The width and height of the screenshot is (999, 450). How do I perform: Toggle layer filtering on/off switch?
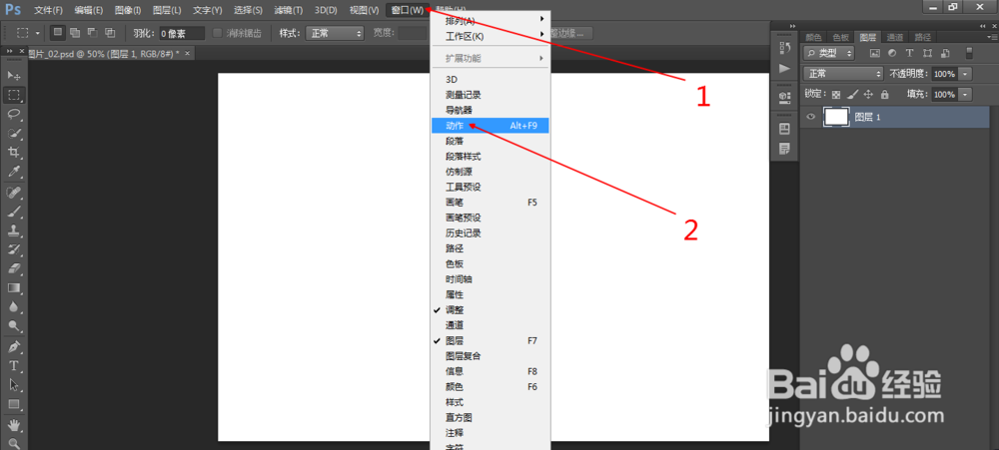click(x=969, y=53)
